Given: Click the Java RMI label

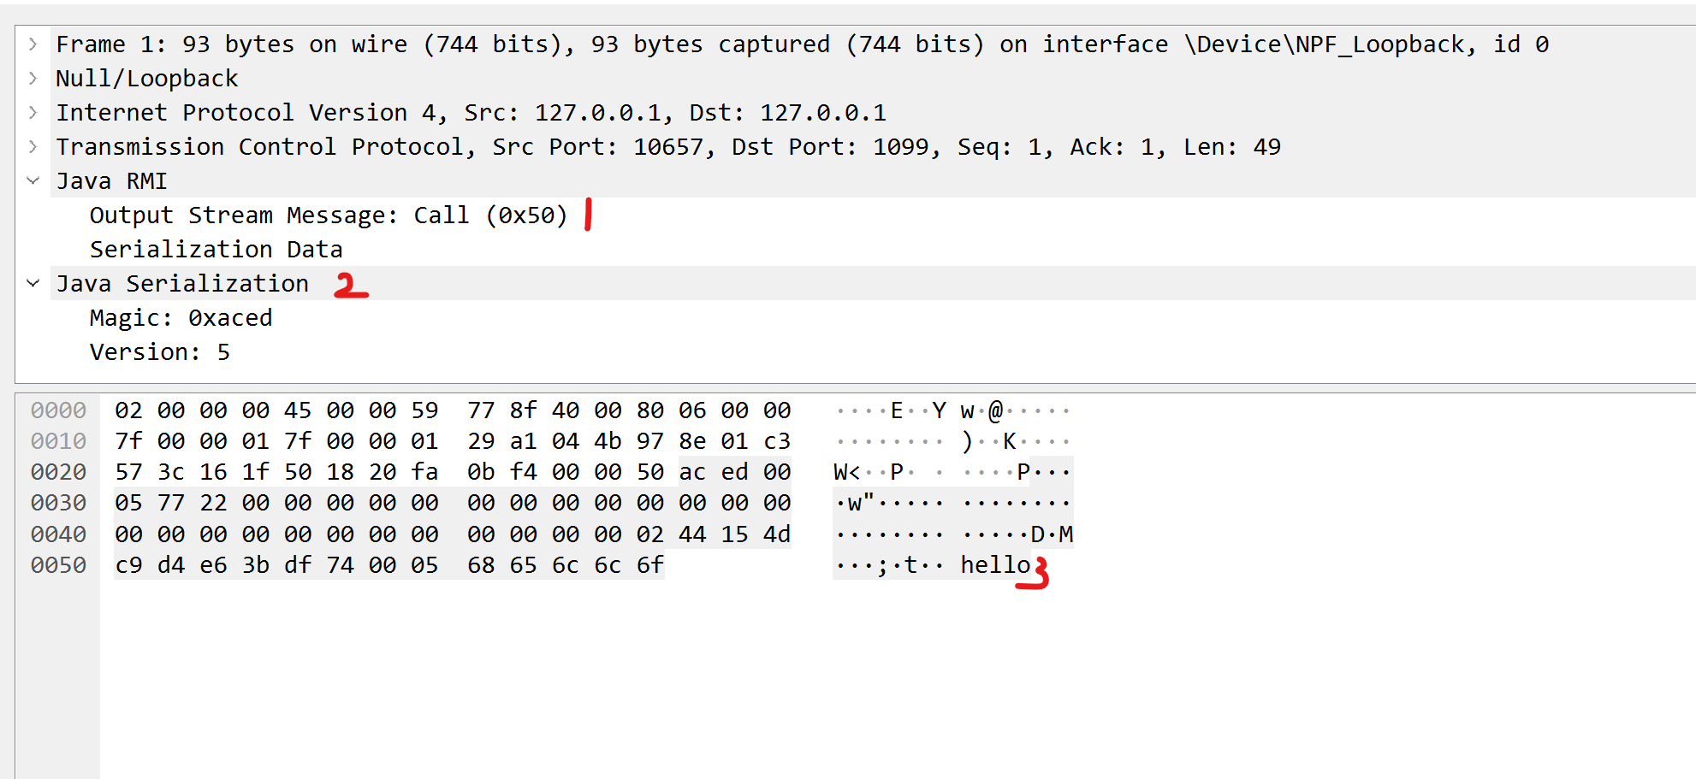Looking at the screenshot, I should (x=111, y=181).
